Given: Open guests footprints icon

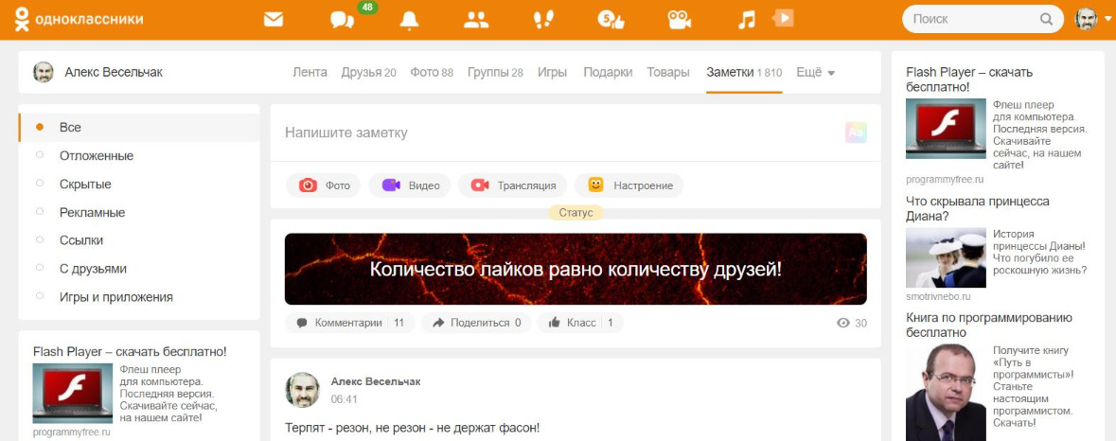Looking at the screenshot, I should tap(543, 20).
